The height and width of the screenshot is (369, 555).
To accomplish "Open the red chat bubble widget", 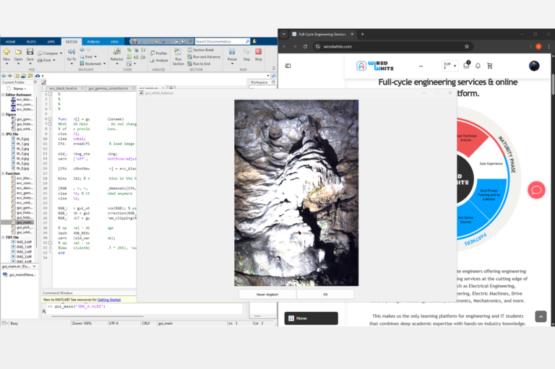I will tap(536, 190).
